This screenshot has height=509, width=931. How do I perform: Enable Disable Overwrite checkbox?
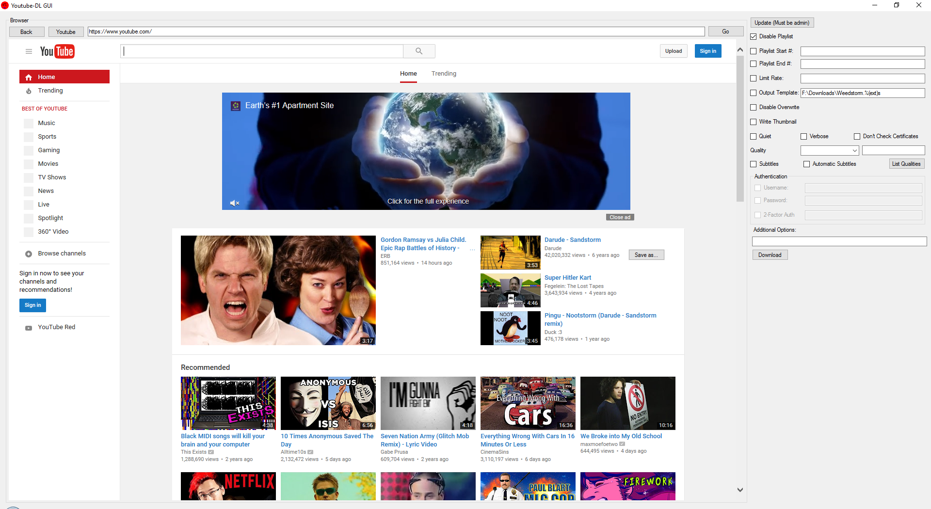coord(754,107)
